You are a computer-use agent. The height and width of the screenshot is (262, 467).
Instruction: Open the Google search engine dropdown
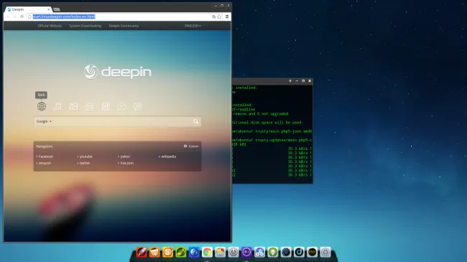[x=44, y=121]
